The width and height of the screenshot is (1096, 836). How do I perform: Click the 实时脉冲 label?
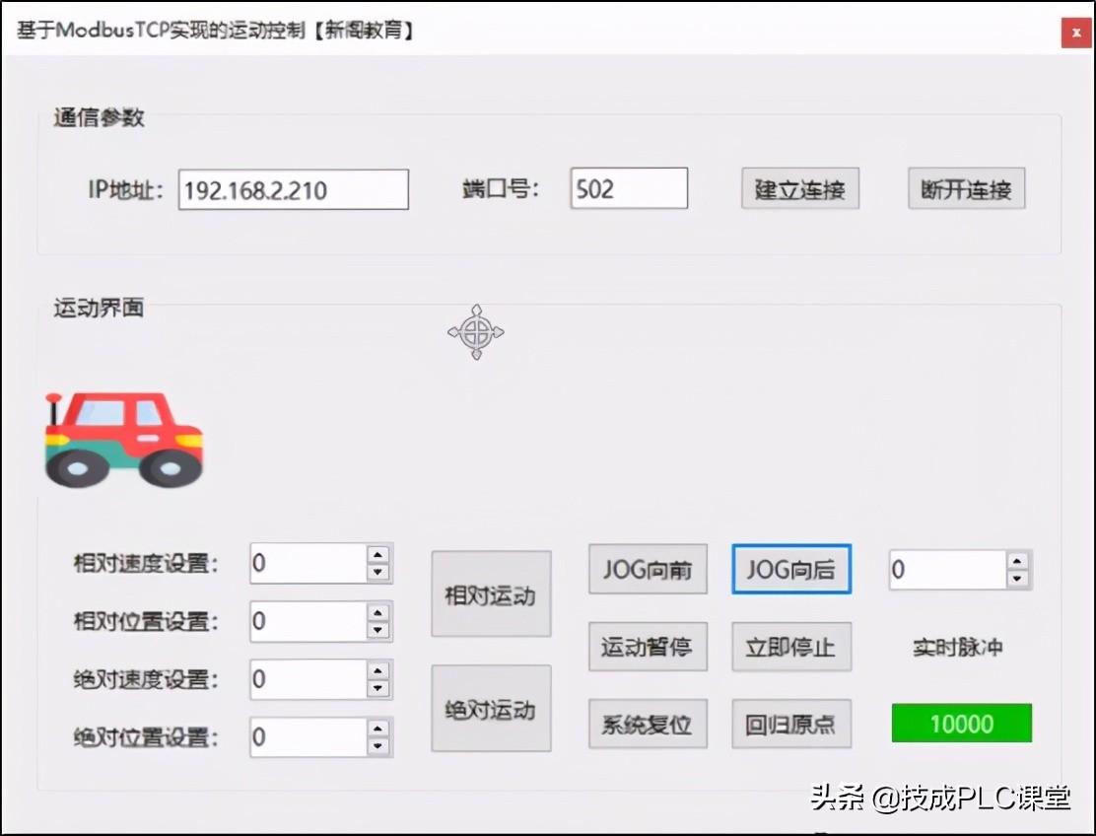(958, 648)
